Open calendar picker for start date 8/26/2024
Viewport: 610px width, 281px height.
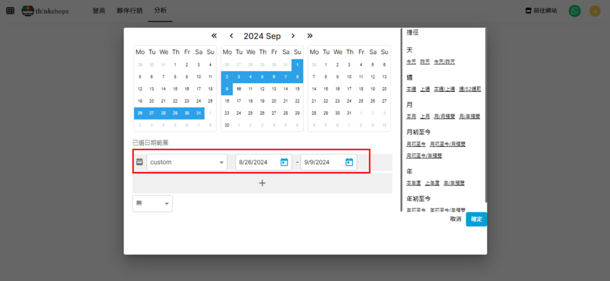(284, 162)
